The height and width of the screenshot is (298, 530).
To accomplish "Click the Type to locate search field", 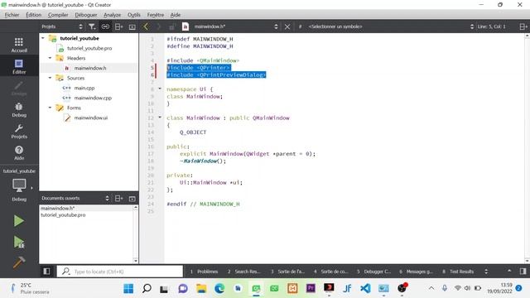I will [120, 272].
